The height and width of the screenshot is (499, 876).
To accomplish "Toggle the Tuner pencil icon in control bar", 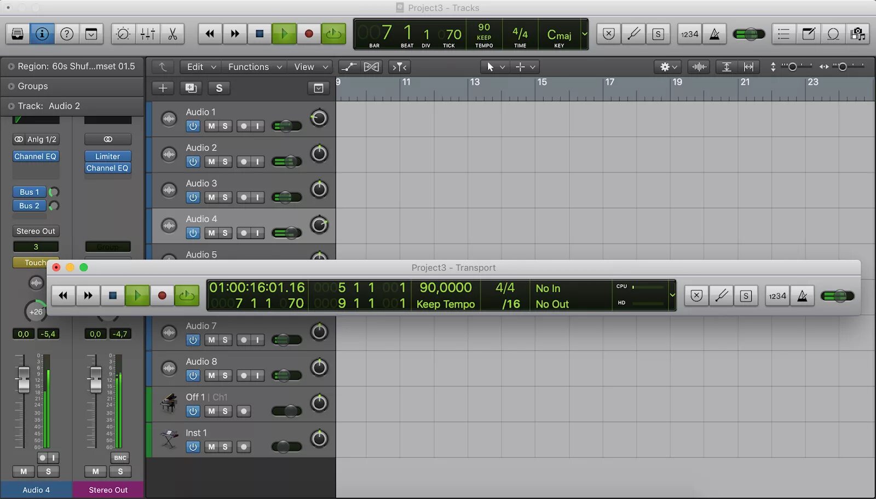I will tap(633, 34).
